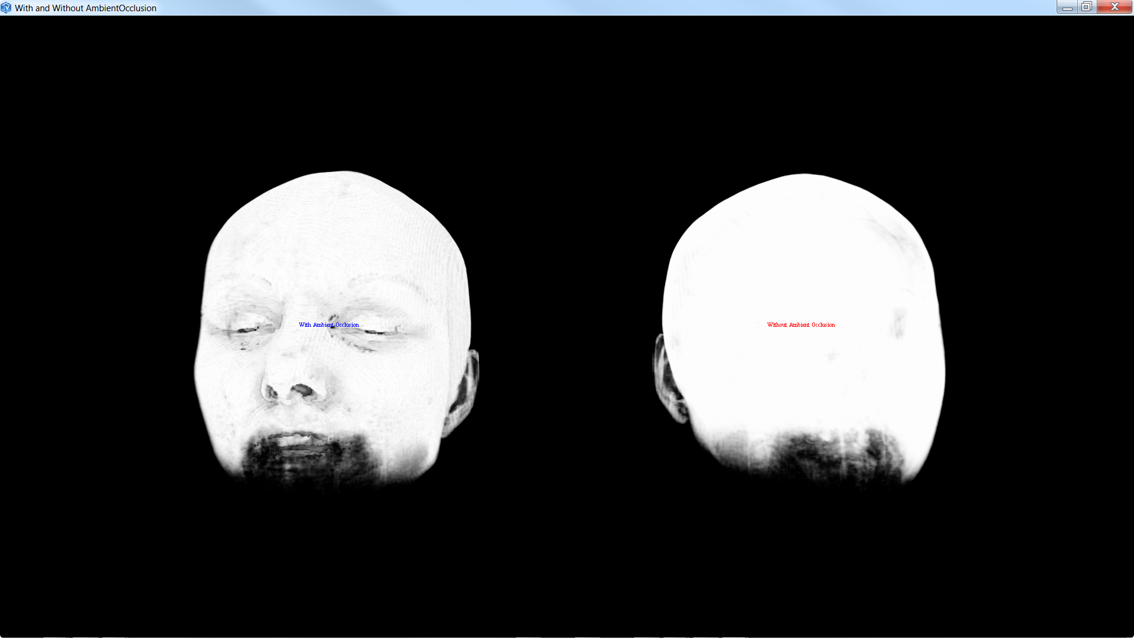This screenshot has height=638, width=1134.
Task: Click the dark spot right of the red label
Action: (x=899, y=322)
